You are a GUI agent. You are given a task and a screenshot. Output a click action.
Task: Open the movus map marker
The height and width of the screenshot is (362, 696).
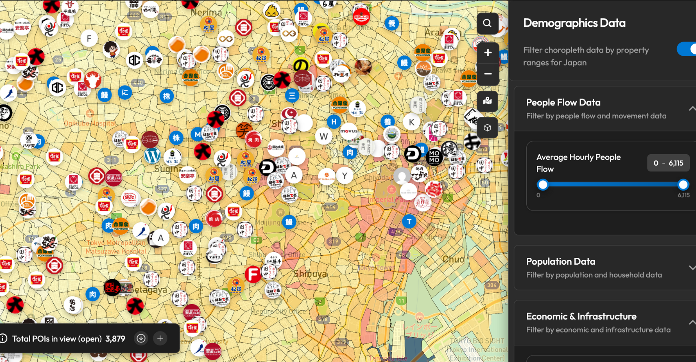(349, 131)
